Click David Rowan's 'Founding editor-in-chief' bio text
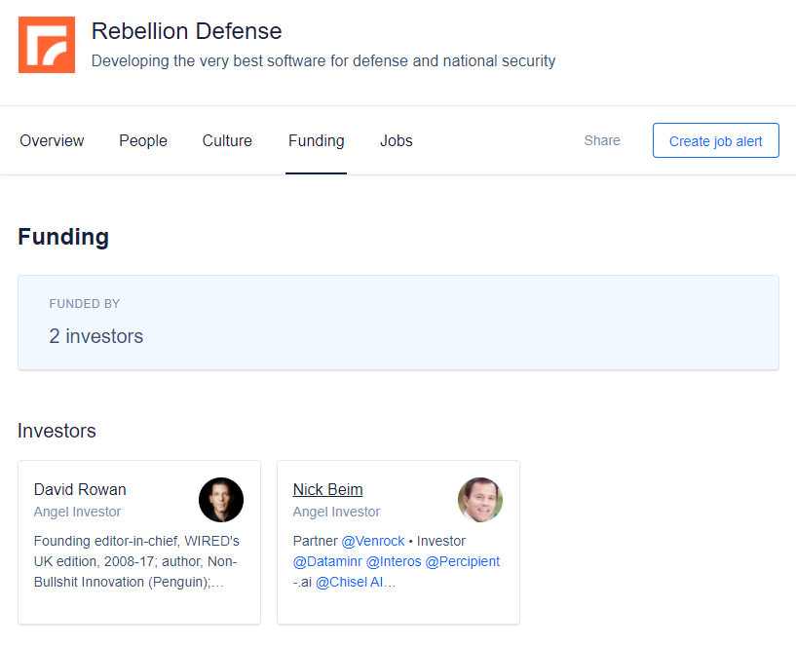 [136, 561]
